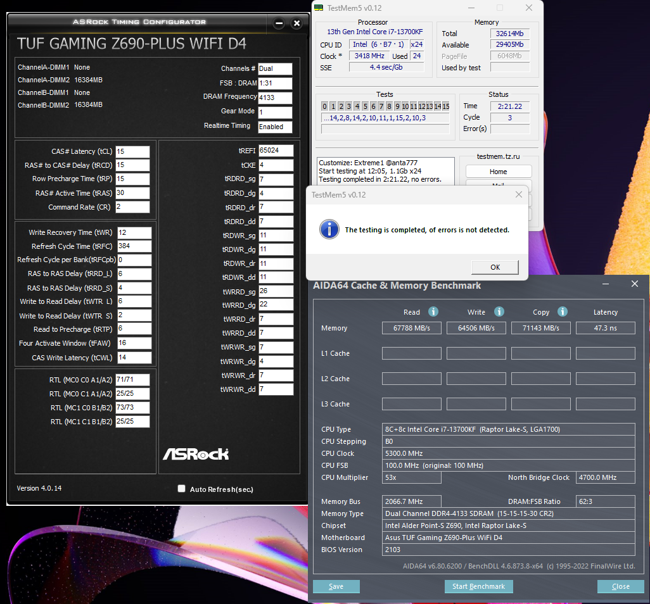Click the tRDWR_sg value field
Screen dimensions: 650x604
pos(276,236)
